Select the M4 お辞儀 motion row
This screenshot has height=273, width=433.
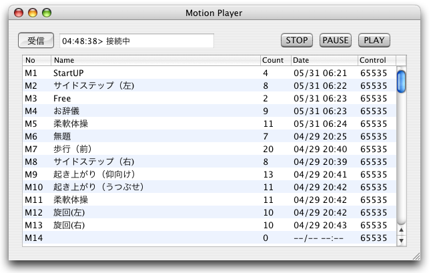(209, 111)
